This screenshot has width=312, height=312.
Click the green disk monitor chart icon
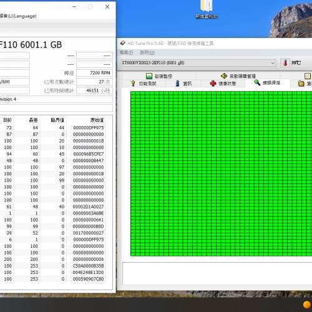click(149, 76)
